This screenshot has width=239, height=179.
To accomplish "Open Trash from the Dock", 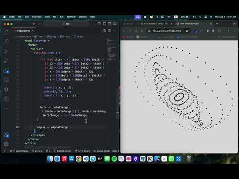I will click(x=189, y=159).
